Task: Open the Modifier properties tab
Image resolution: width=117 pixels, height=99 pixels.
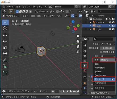Action: (85, 88)
